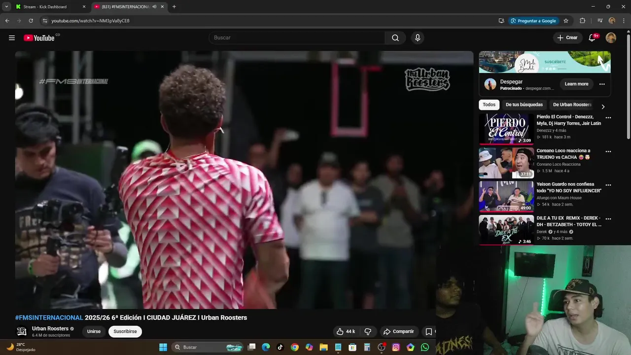Open a new browser tab

click(x=174, y=7)
